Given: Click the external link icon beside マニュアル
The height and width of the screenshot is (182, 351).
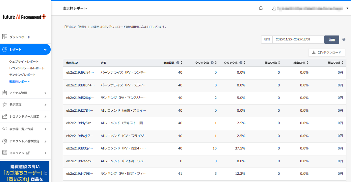Looking at the screenshot, I should tap(28, 153).
